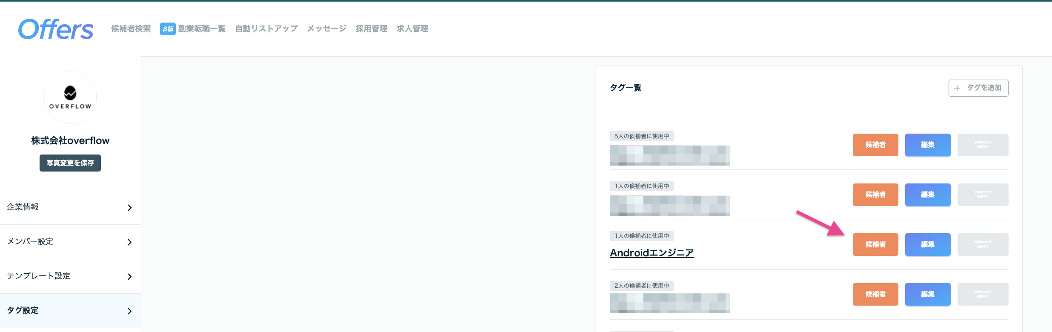The image size is (1052, 332).
Task: Click disabled delete button in 5人 row
Action: [983, 145]
